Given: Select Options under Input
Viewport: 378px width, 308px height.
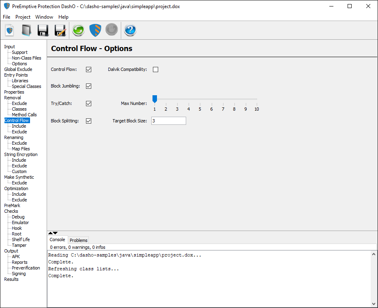Looking at the screenshot, I should [x=19, y=64].
